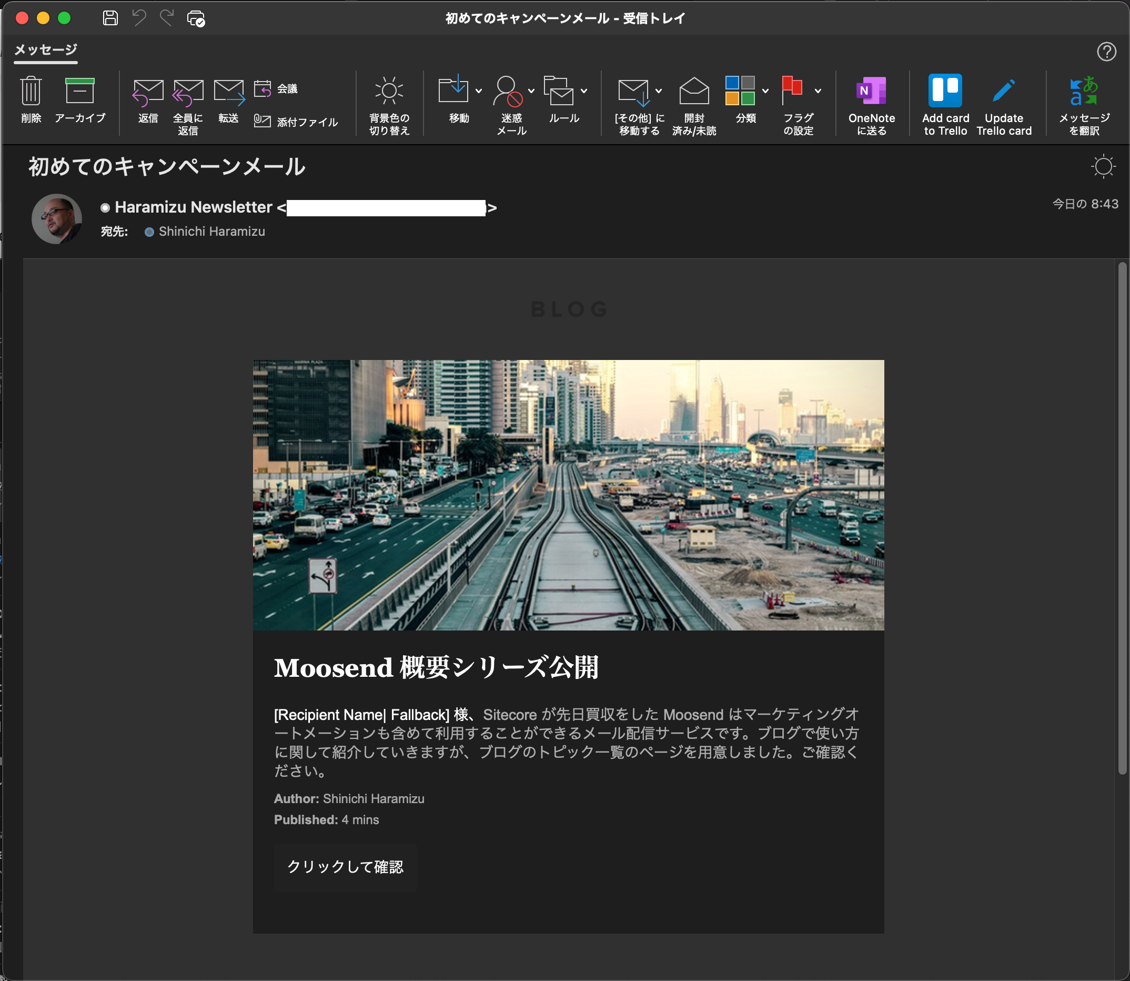Click the save disk icon in title bar

click(110, 18)
